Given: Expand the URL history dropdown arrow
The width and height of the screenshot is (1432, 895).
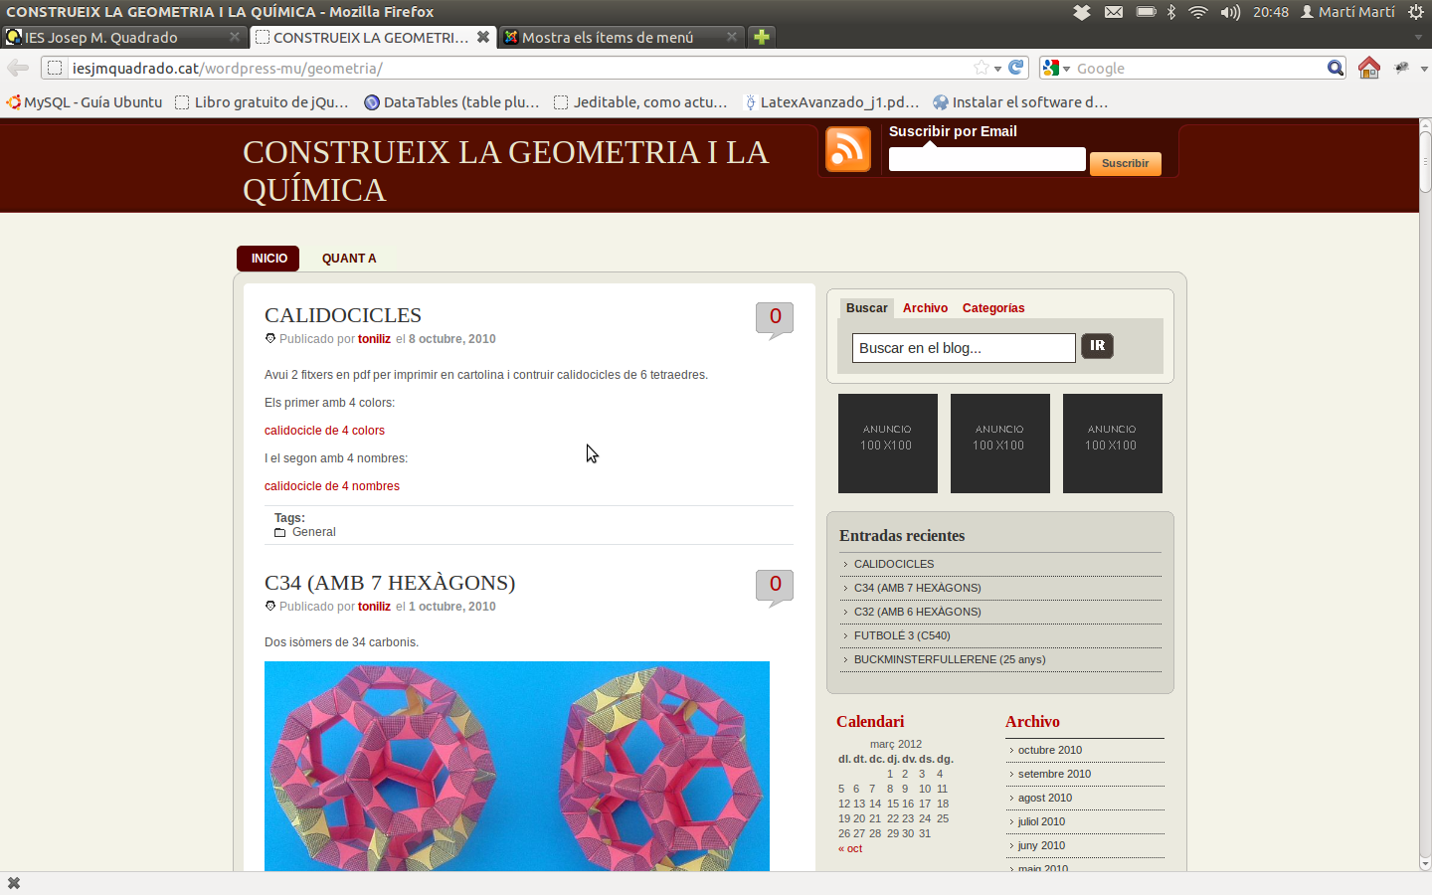Looking at the screenshot, I should point(997,69).
